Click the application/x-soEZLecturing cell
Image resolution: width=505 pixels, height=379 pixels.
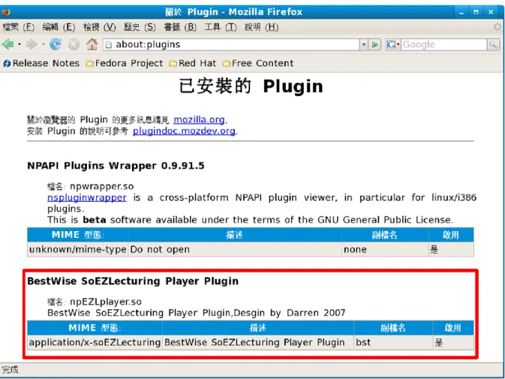95,342
